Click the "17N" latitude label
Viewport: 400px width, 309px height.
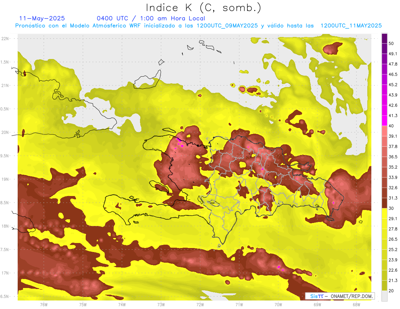5,273
